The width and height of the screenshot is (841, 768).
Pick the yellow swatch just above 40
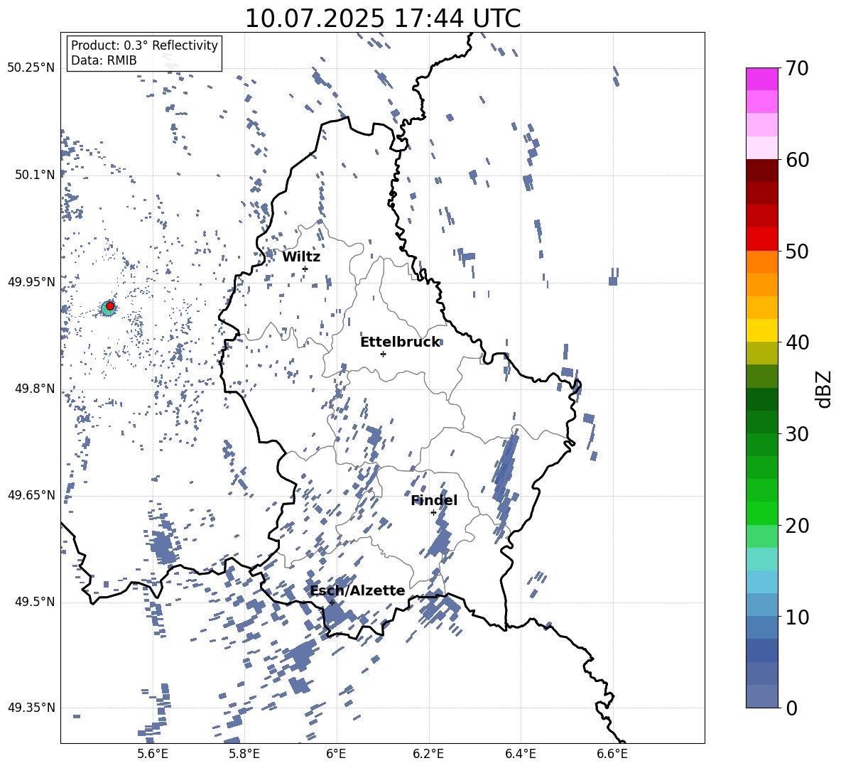761,330
